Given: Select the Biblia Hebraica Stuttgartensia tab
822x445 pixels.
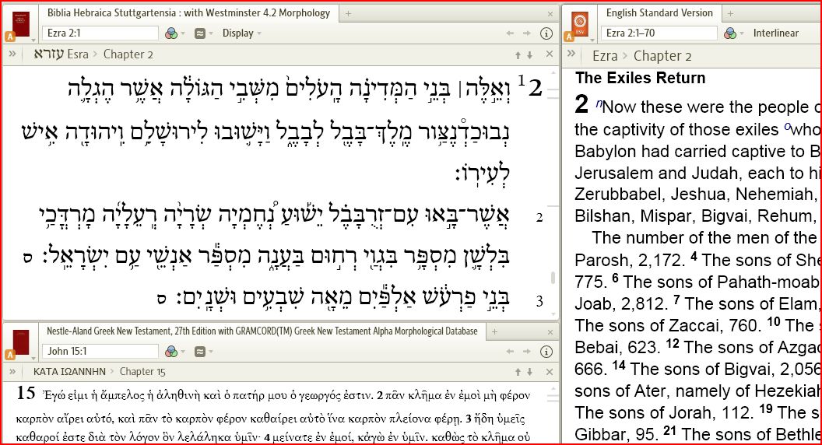Looking at the screenshot, I should pos(188,13).
